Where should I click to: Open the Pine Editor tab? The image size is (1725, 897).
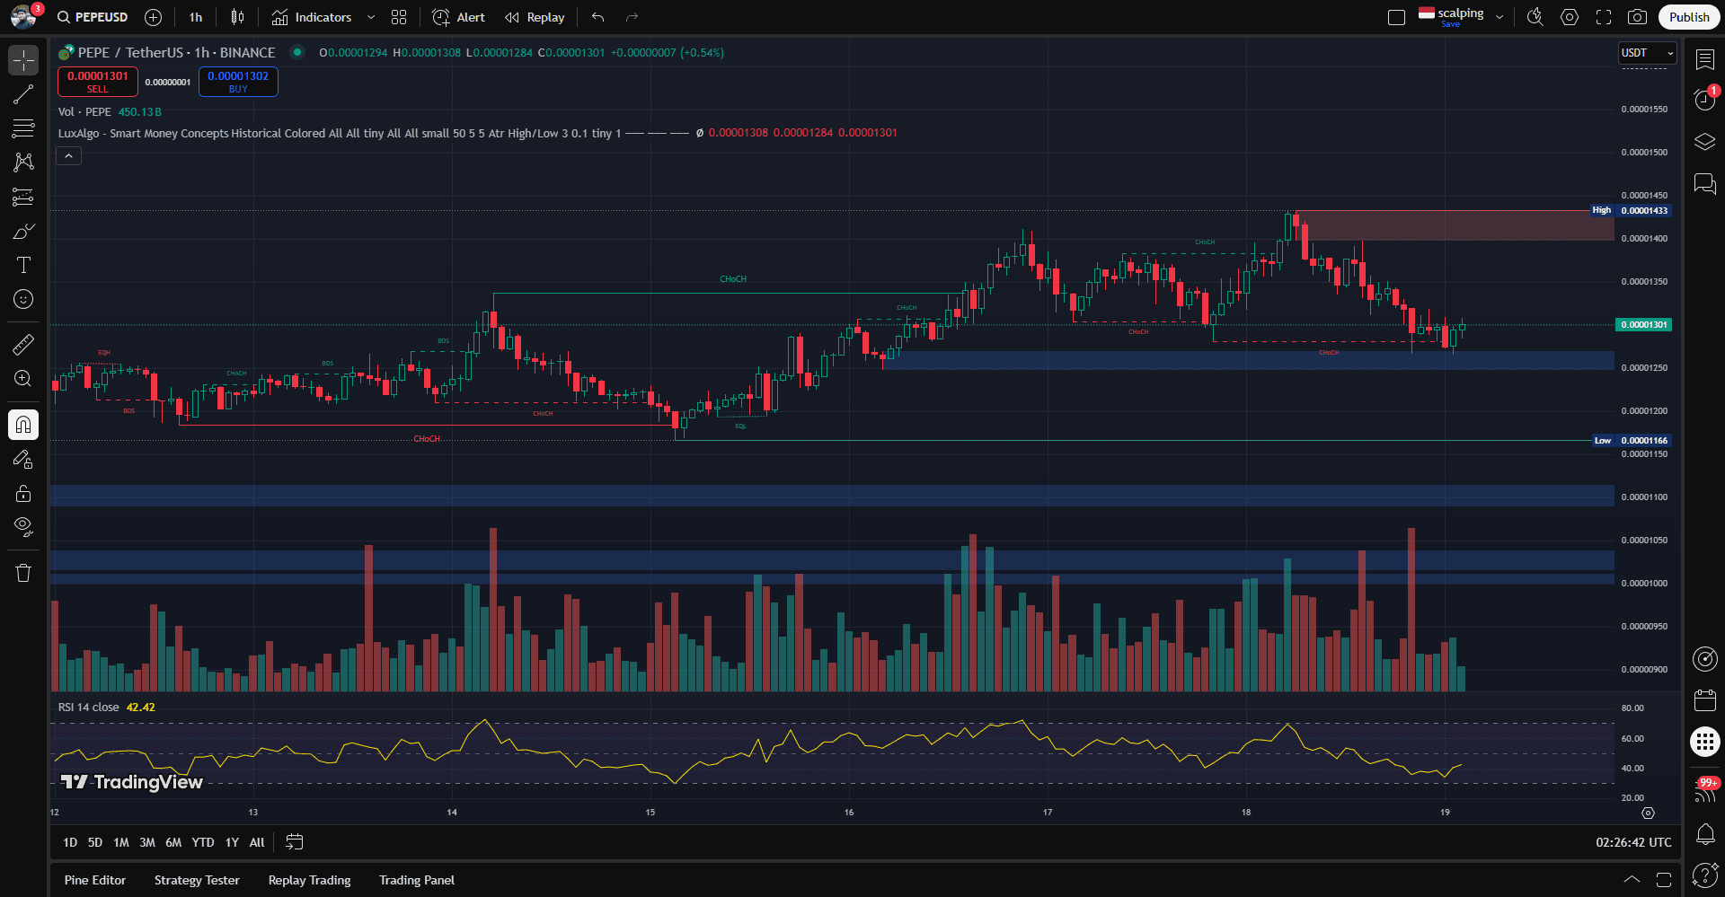click(95, 880)
